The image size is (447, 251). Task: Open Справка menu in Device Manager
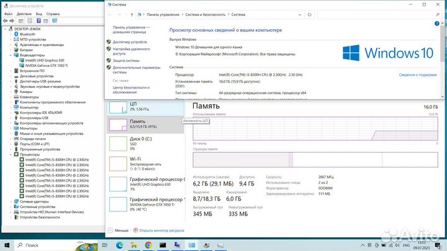(53, 14)
